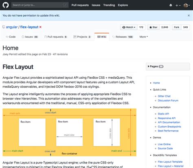Viewport: 193px width, 168px height.
Task: Click the Flex Layout heading
Action: (x=18, y=67)
